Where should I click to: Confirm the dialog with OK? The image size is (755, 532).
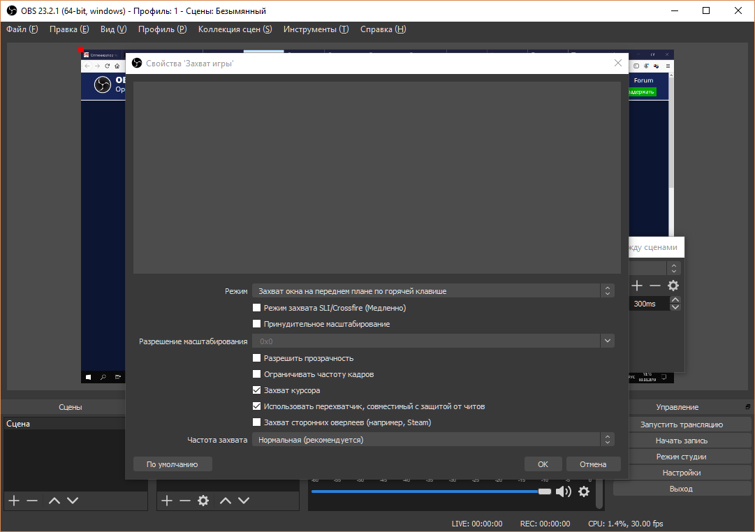[543, 464]
